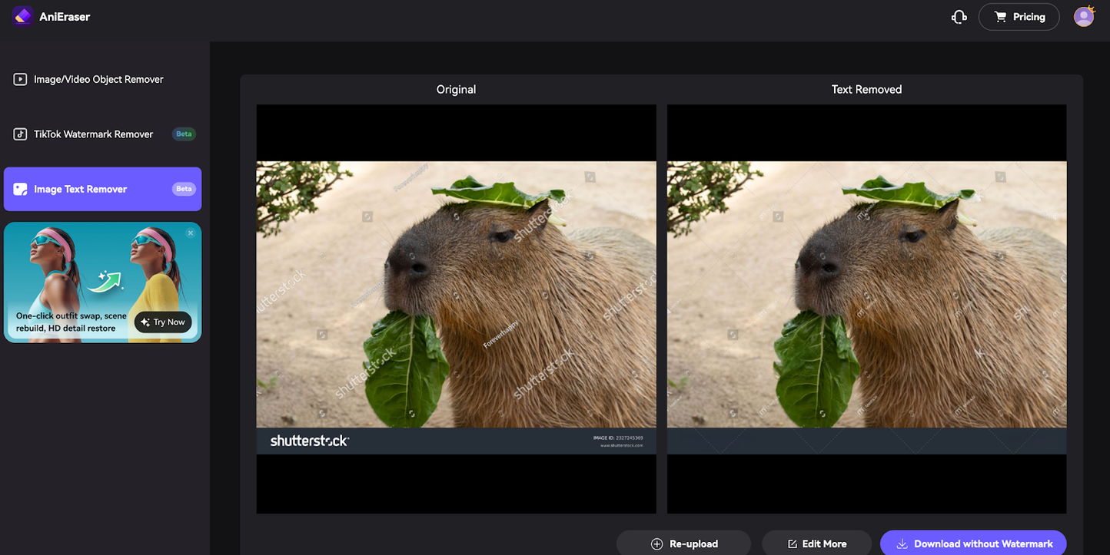The height and width of the screenshot is (555, 1110).
Task: Click the Pricing button text
Action: (1029, 17)
